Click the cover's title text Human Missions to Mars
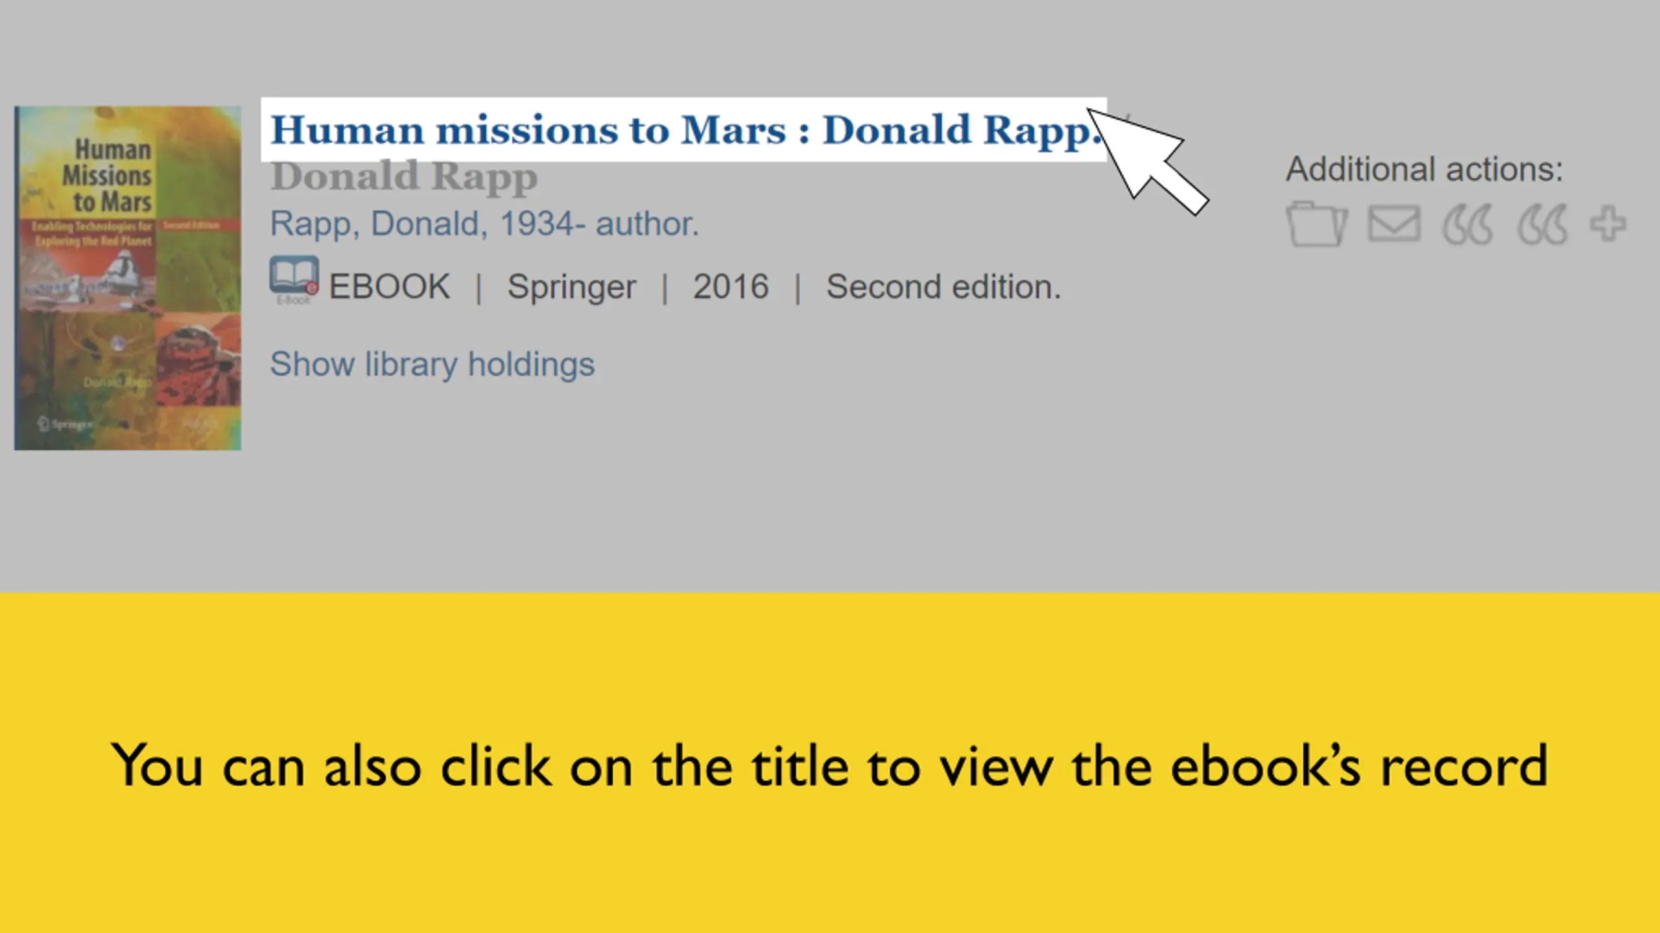This screenshot has height=933, width=1660. click(x=108, y=175)
